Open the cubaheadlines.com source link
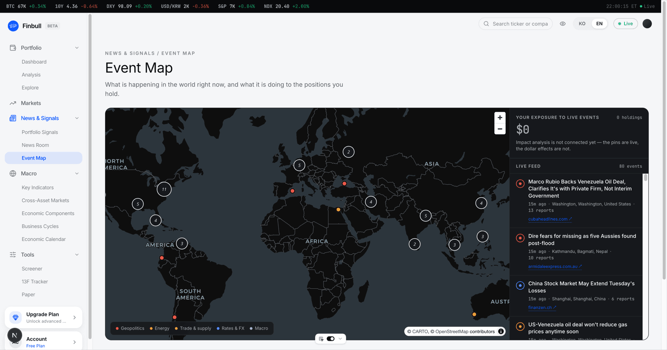Screen dimensions: 667x350 [x=550, y=219]
